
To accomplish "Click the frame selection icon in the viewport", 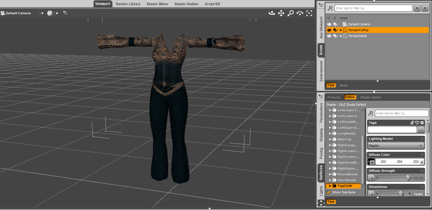I will tap(309, 13).
